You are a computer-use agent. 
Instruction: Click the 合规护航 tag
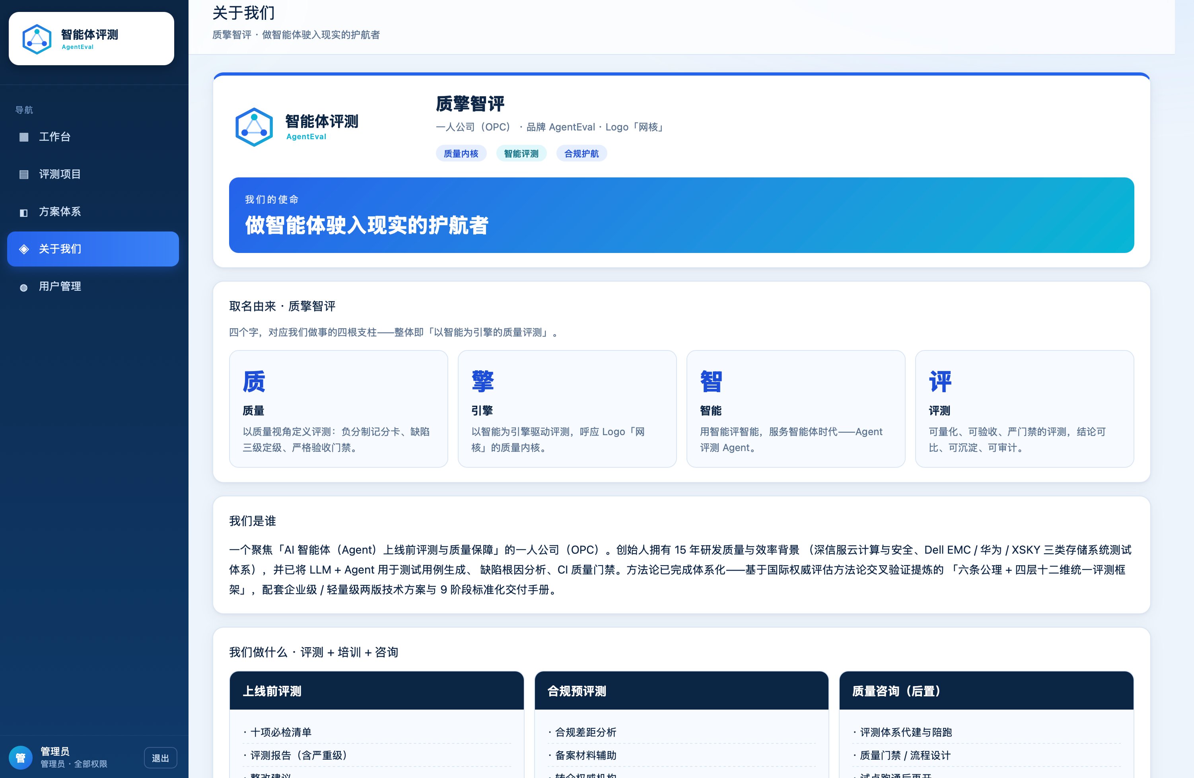click(x=581, y=154)
